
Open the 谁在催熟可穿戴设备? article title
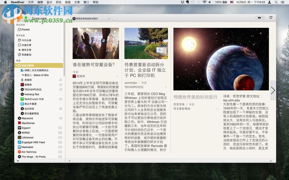pos(94,65)
